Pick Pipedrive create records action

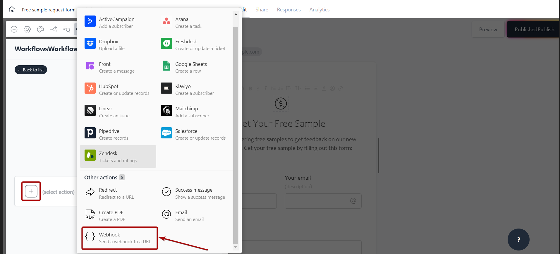coord(118,134)
